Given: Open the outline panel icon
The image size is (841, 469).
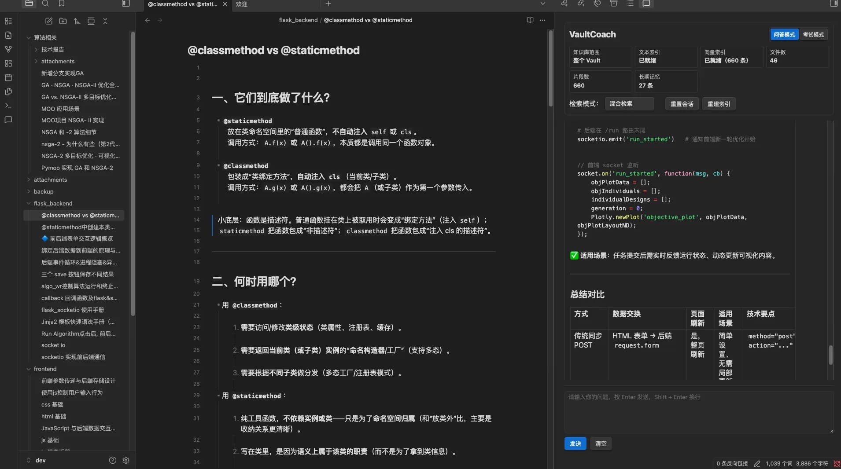Looking at the screenshot, I should 630,4.
